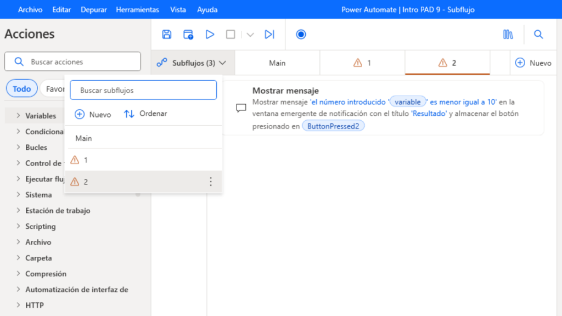Switch to the Main tab
This screenshot has width=562, height=316.
[277, 63]
